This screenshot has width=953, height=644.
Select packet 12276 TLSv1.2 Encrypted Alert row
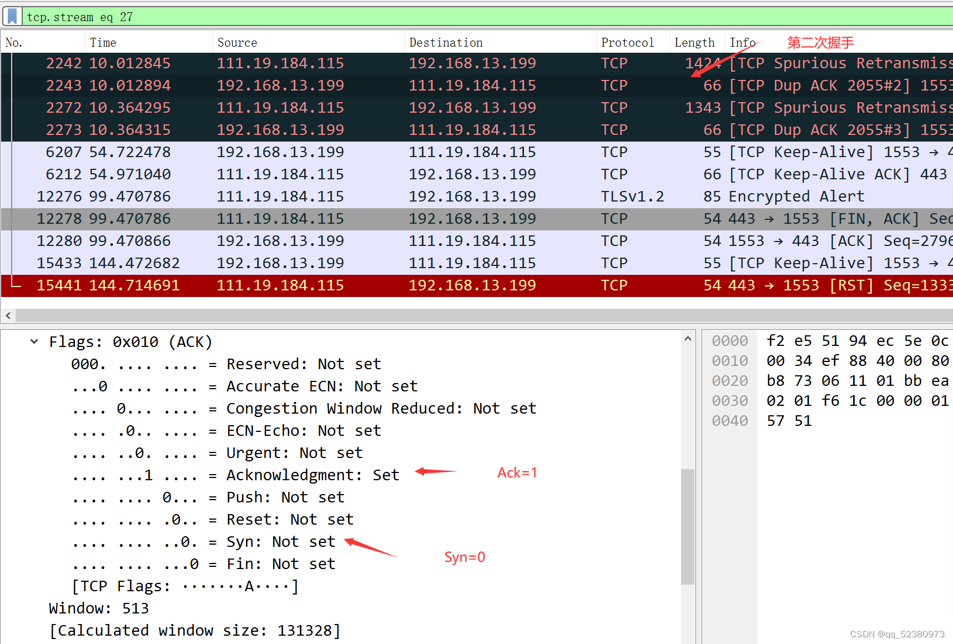(477, 197)
